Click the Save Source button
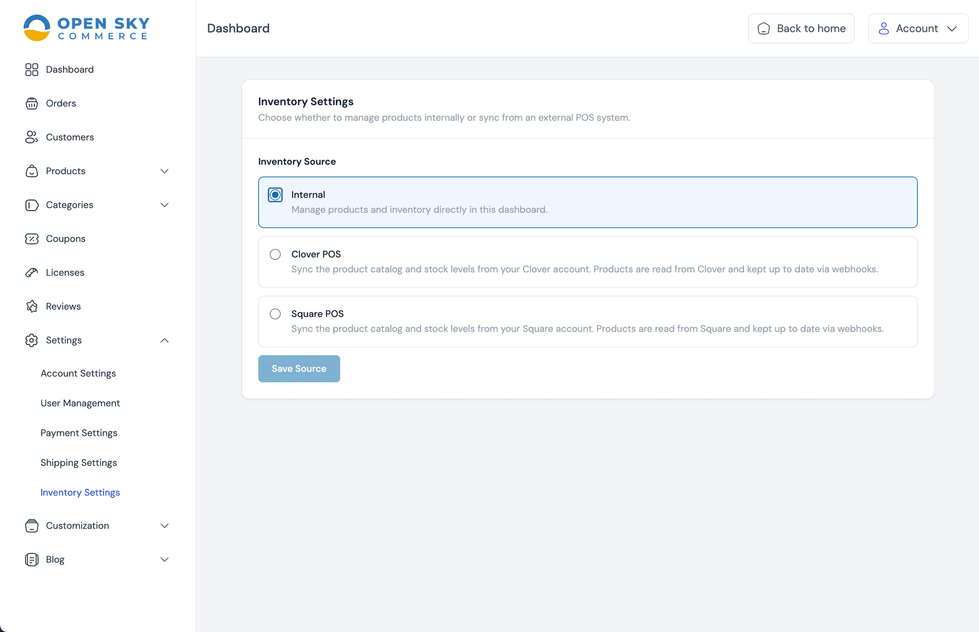The height and width of the screenshot is (632, 979). (x=299, y=368)
